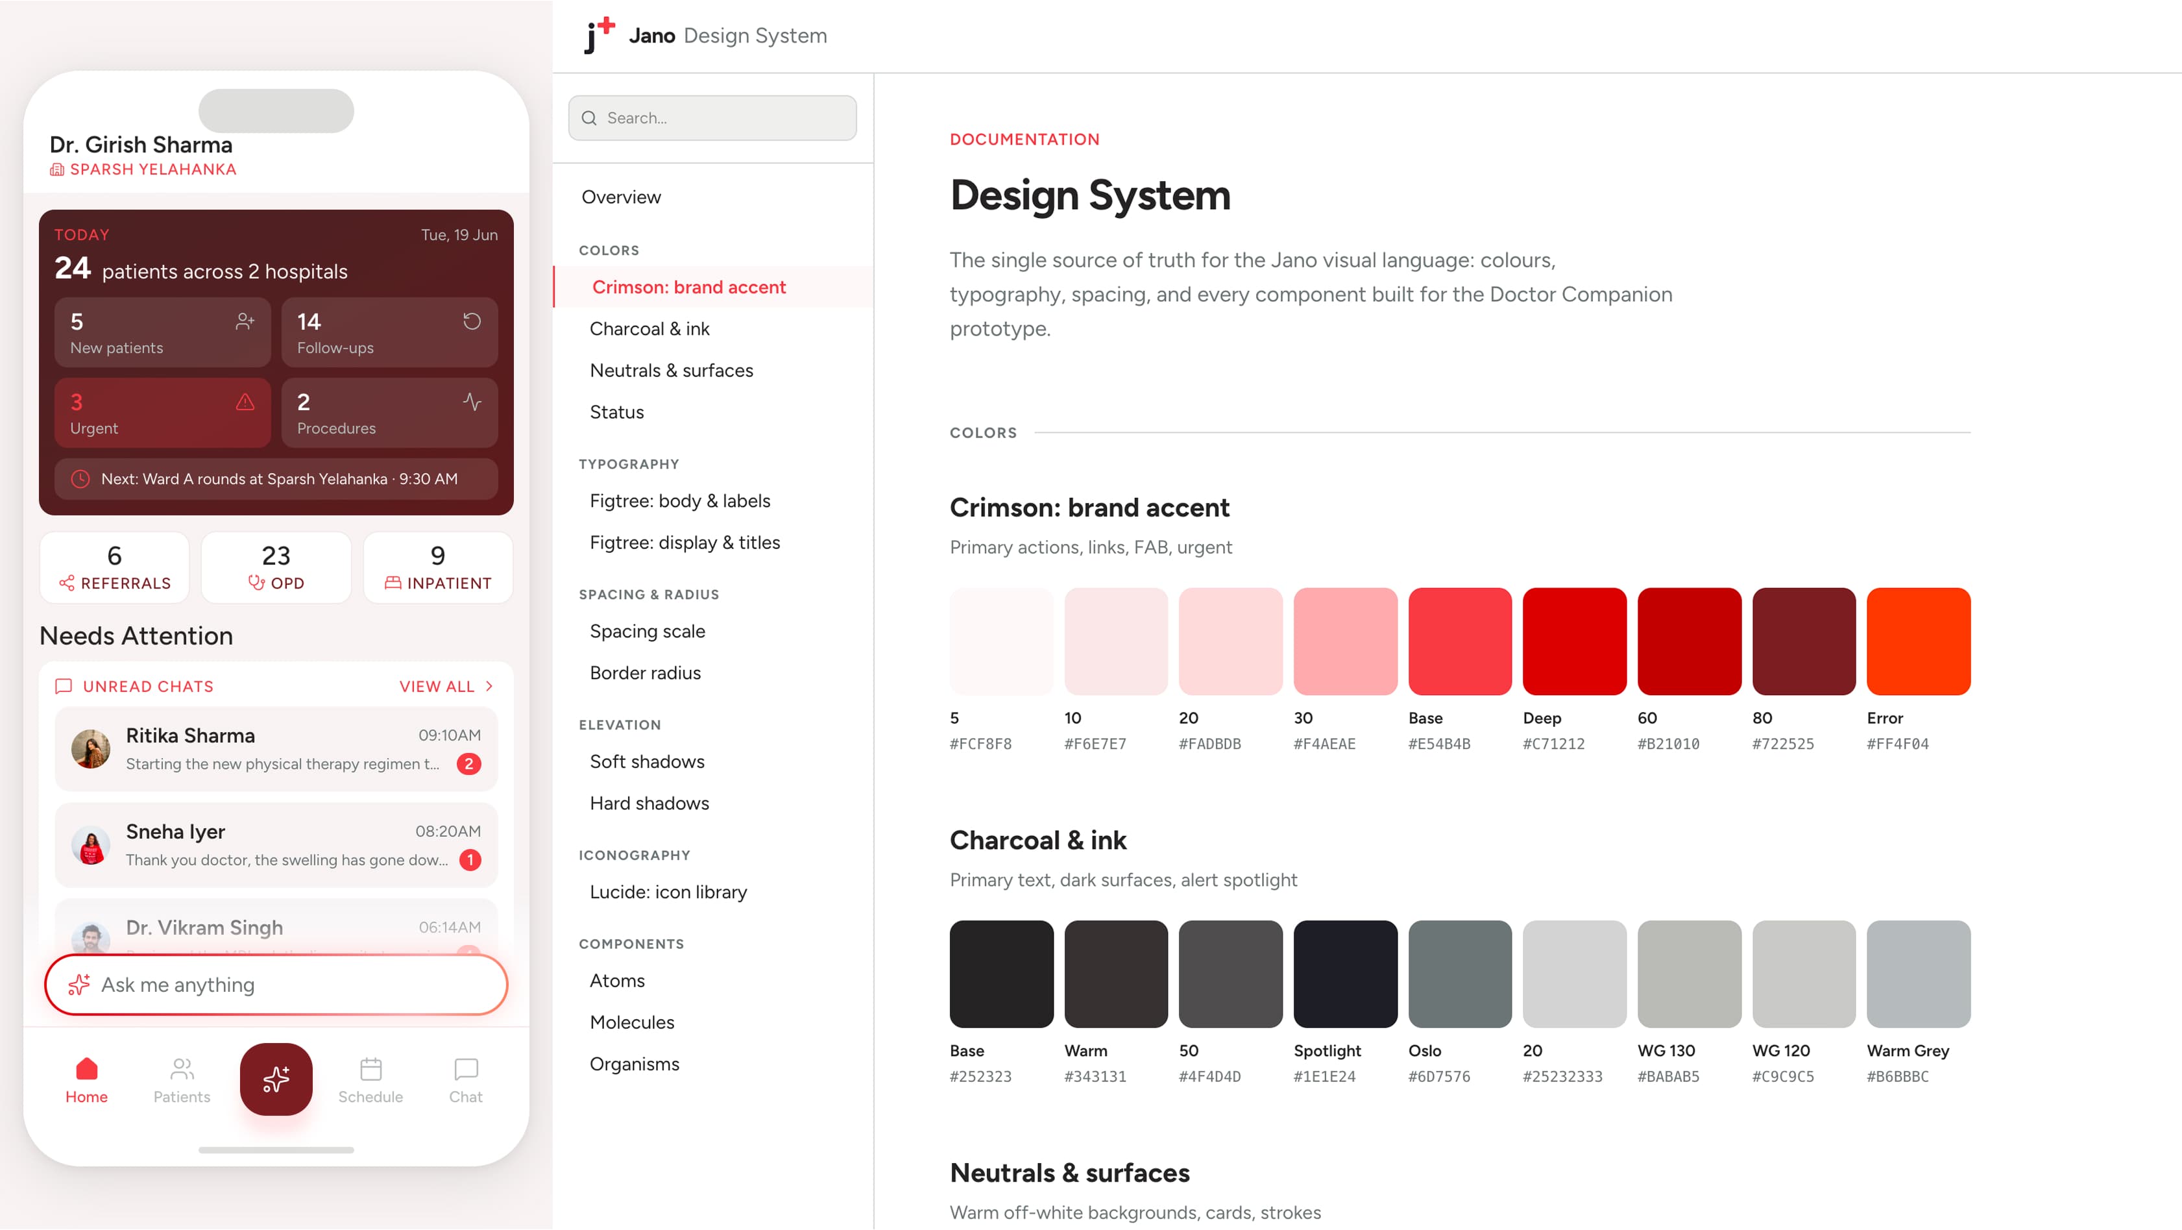This screenshot has height=1230, width=2182.
Task: Click the search magnifier icon
Action: pos(588,117)
